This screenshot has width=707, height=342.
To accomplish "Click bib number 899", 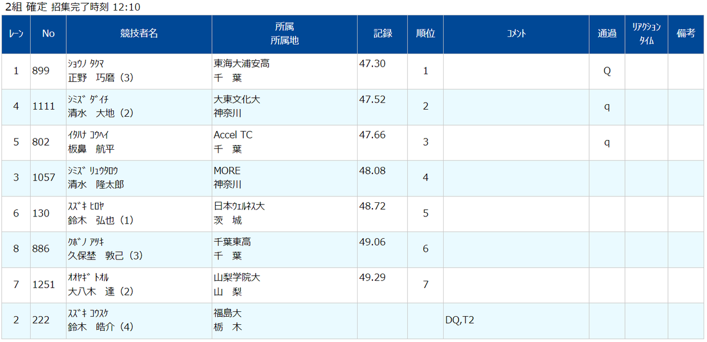I will 41,71.
